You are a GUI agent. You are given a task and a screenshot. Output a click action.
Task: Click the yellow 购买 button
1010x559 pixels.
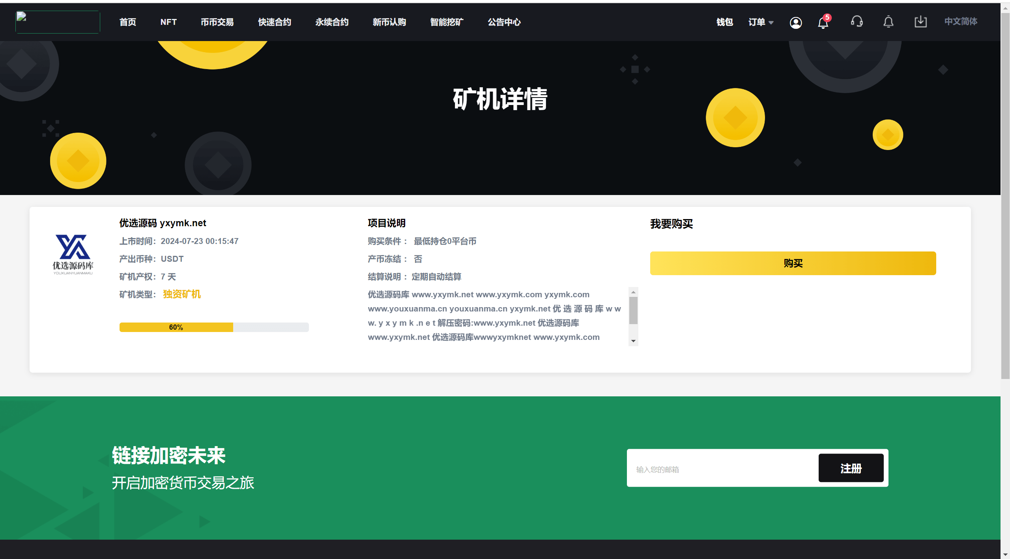(x=793, y=263)
